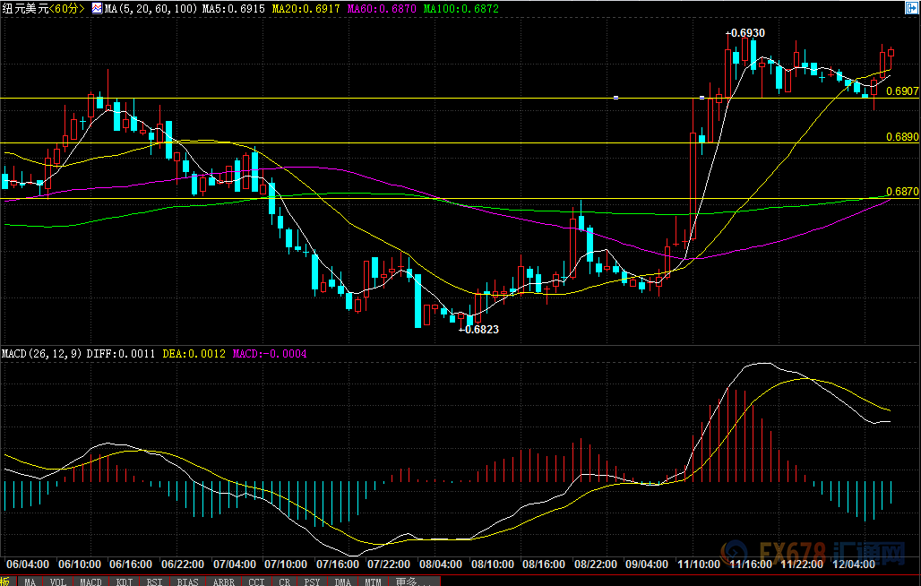This screenshot has height=586, width=921.
Task: Switch to the RSI indicator tab
Action: pos(154,582)
